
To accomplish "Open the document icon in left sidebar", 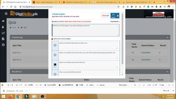I will coord(3,39).
